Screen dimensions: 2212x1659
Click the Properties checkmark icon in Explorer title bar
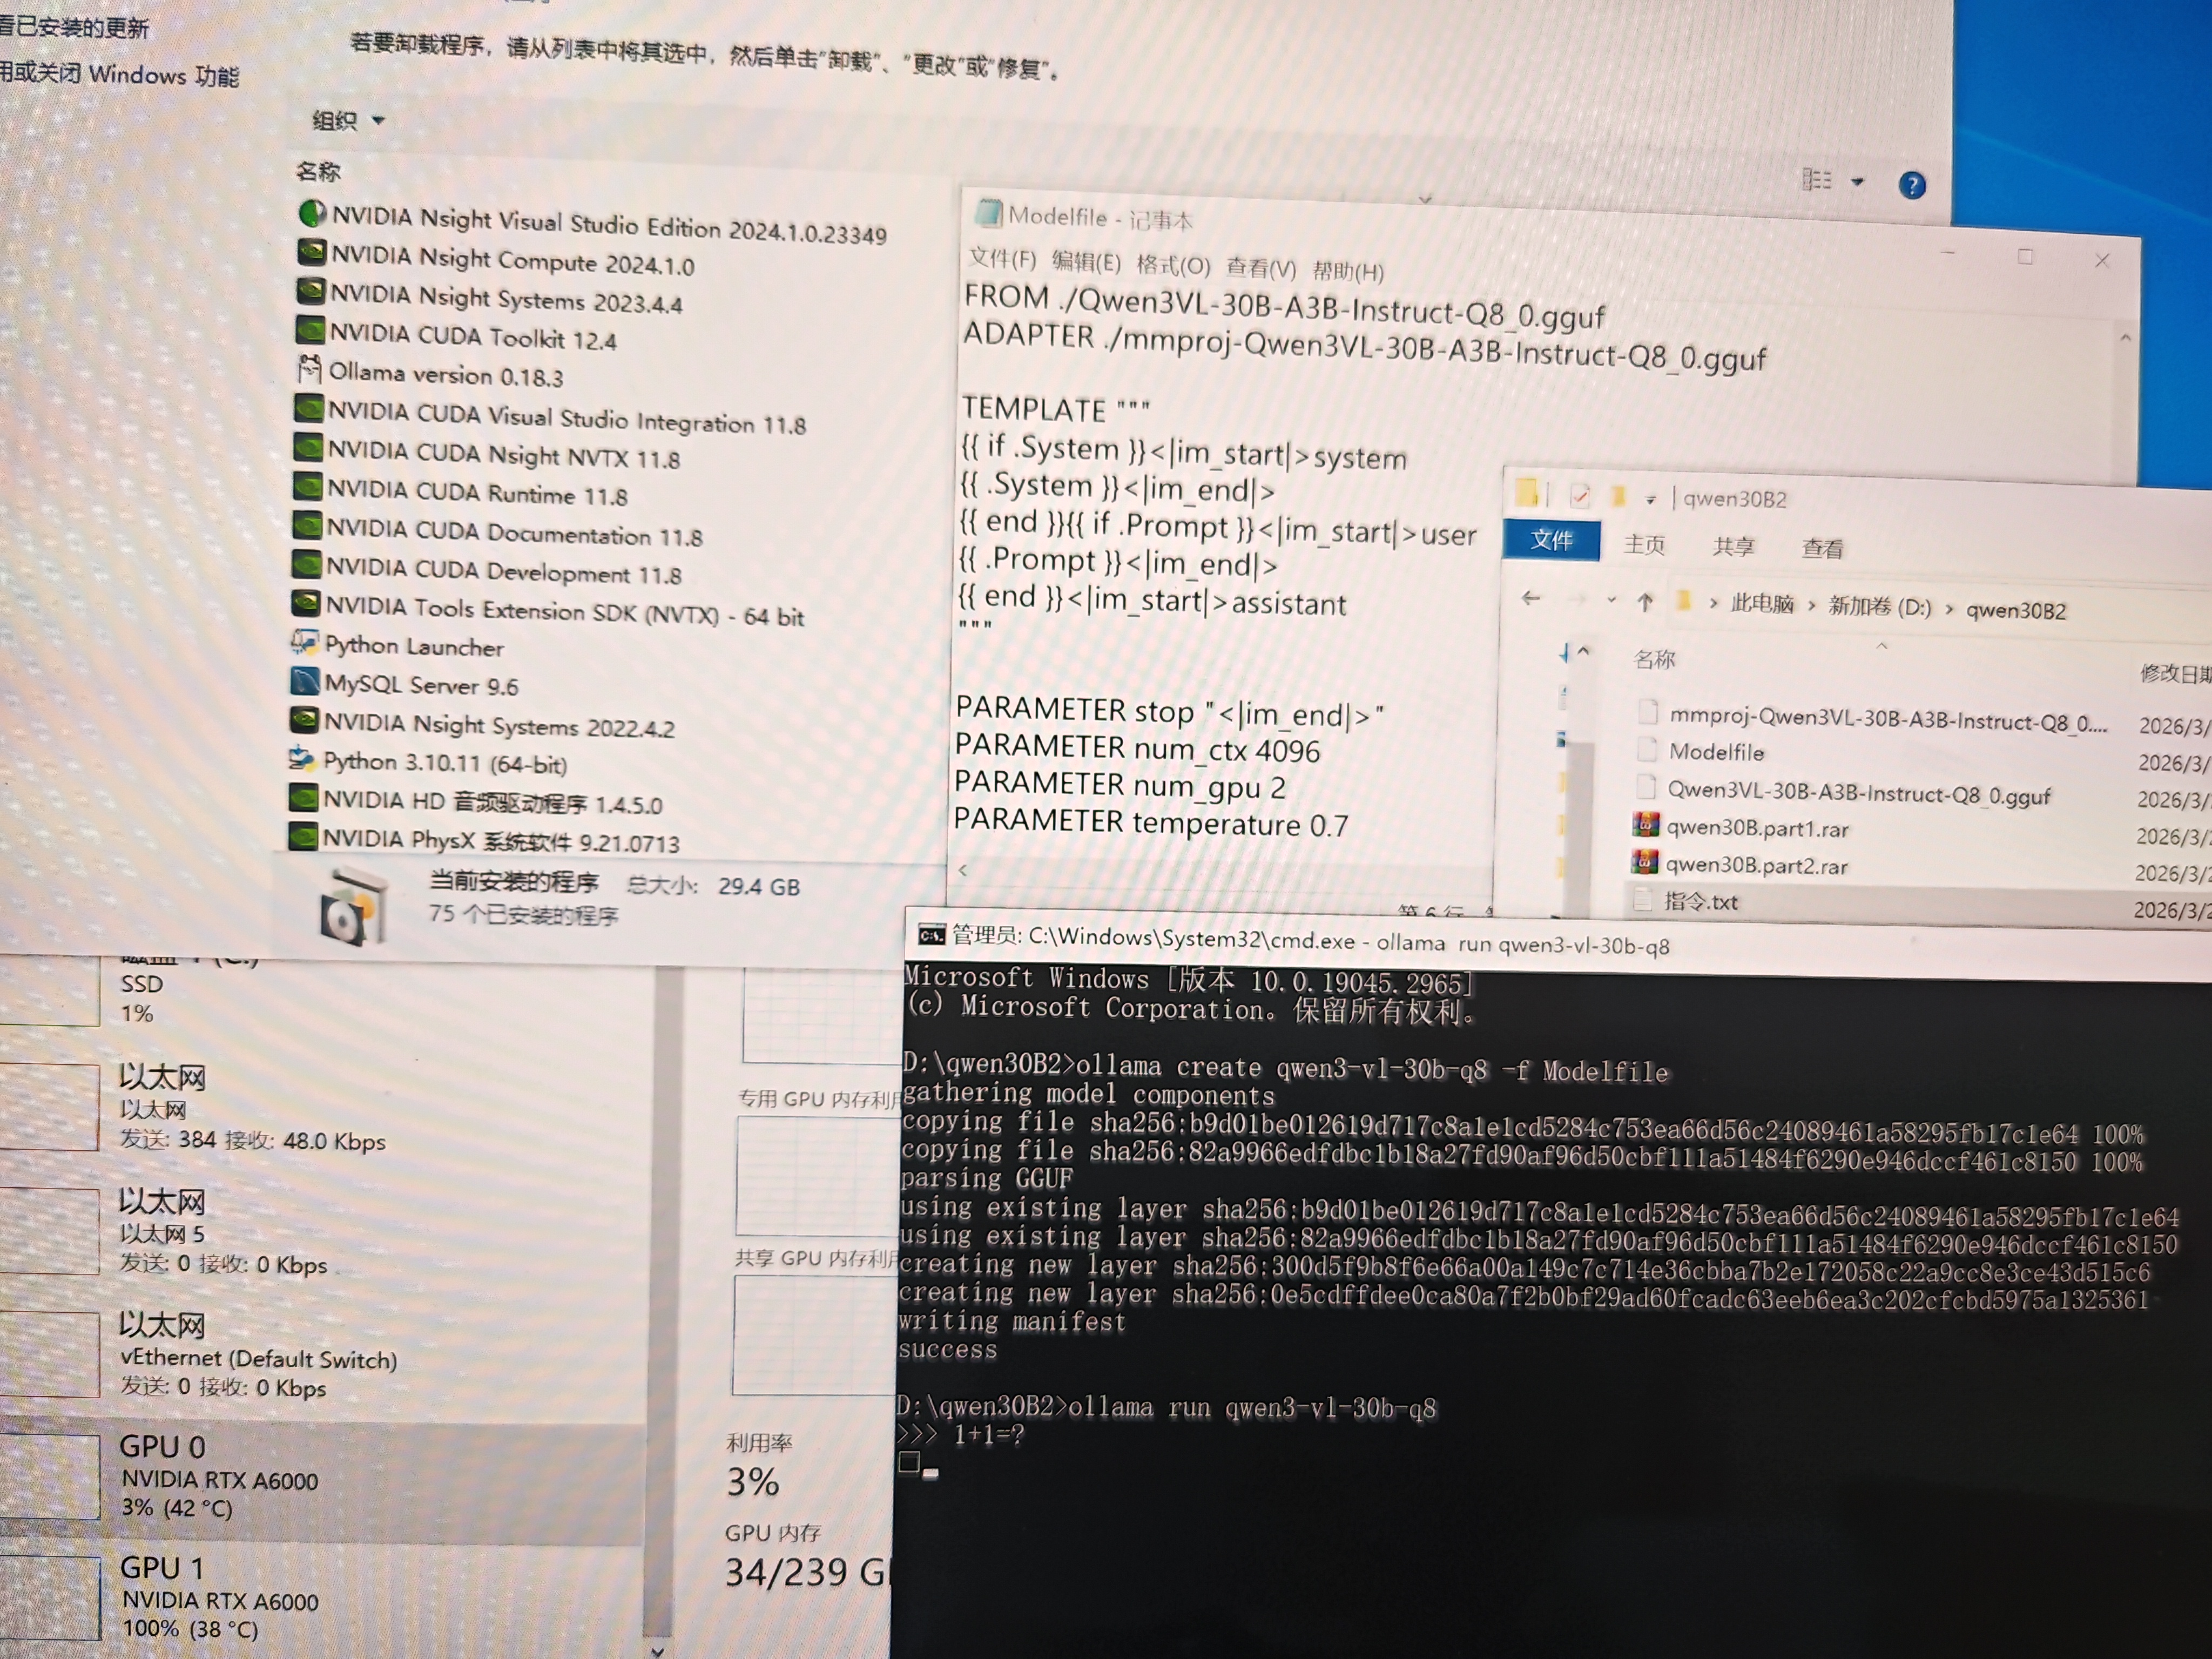click(1580, 495)
